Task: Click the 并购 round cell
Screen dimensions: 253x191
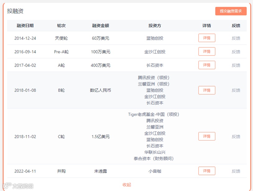Action: pyautogui.click(x=61, y=171)
